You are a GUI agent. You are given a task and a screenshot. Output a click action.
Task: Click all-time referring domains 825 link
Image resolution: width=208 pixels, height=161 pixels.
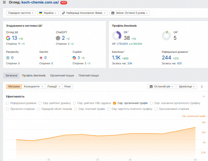click(x=179, y=64)
